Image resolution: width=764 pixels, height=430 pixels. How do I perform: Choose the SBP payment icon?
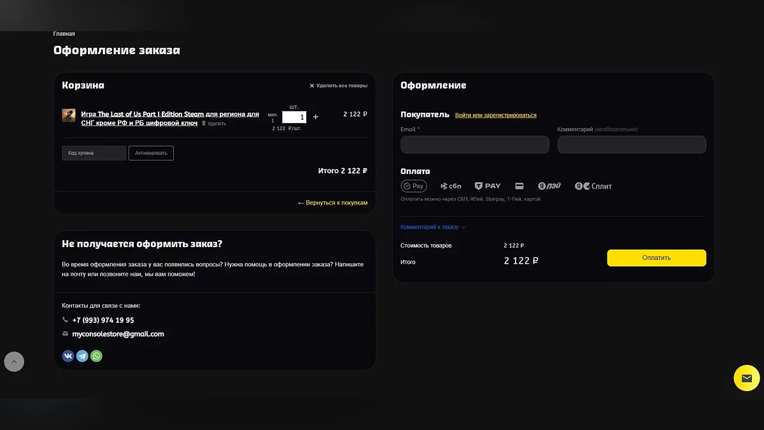(x=451, y=186)
